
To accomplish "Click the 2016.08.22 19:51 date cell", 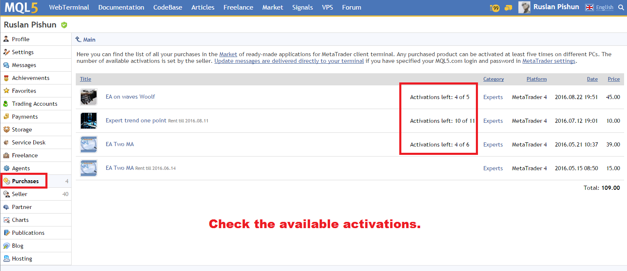I will [576, 97].
